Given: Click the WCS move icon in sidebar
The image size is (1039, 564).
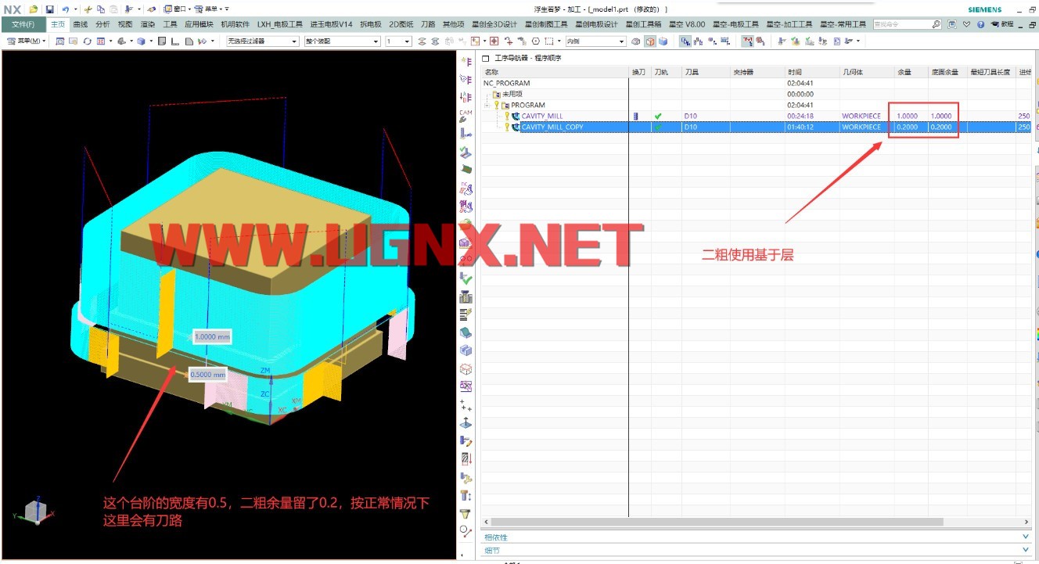Looking at the screenshot, I should click(x=466, y=423).
